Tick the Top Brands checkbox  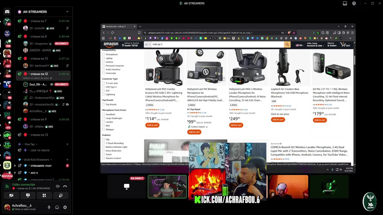[x=104, y=105]
